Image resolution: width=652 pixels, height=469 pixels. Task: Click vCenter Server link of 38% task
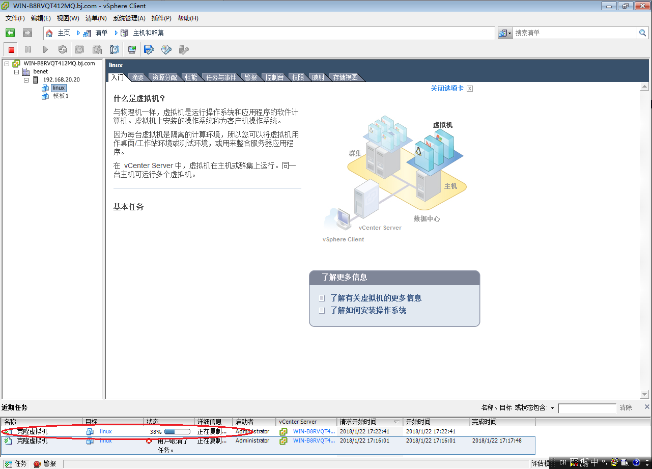(x=314, y=431)
